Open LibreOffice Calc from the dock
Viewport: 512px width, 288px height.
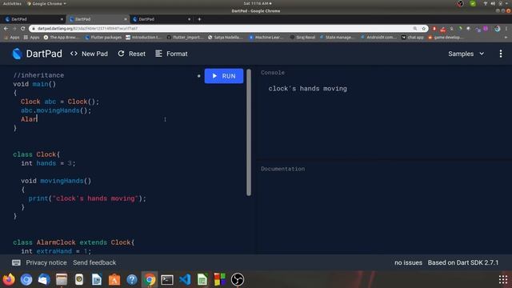point(202,279)
